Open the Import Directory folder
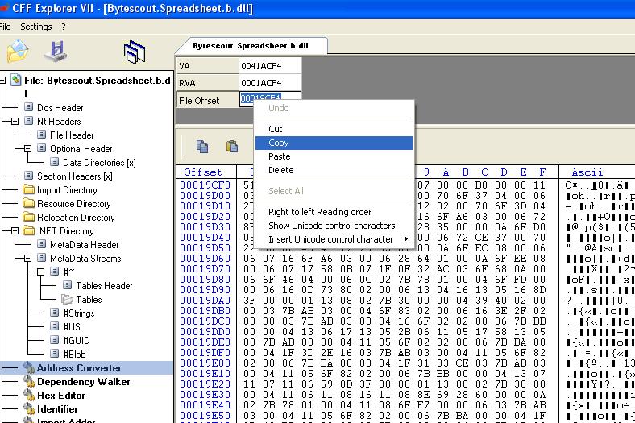This screenshot has width=635, height=423. 67,190
